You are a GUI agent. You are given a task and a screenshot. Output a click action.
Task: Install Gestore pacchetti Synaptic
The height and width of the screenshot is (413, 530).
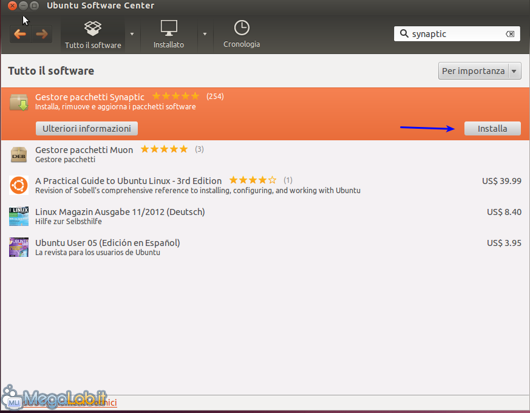coord(492,129)
